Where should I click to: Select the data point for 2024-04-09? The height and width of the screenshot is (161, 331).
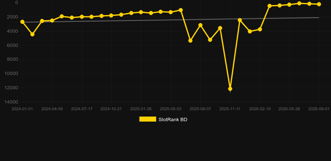52,21
